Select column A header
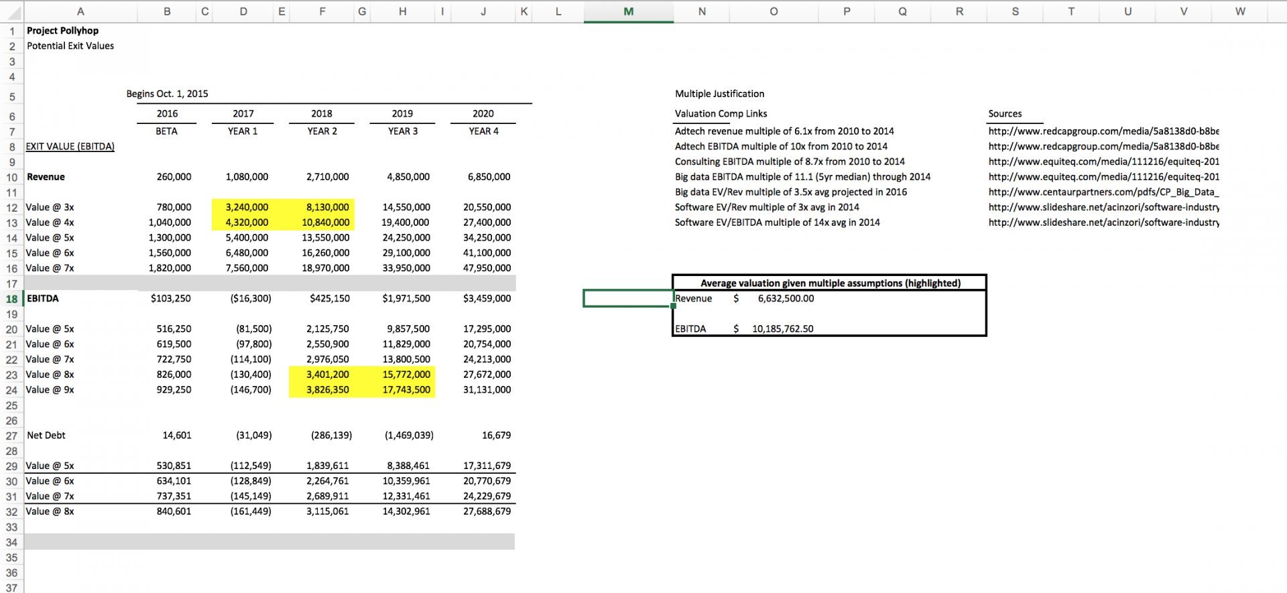 click(80, 11)
